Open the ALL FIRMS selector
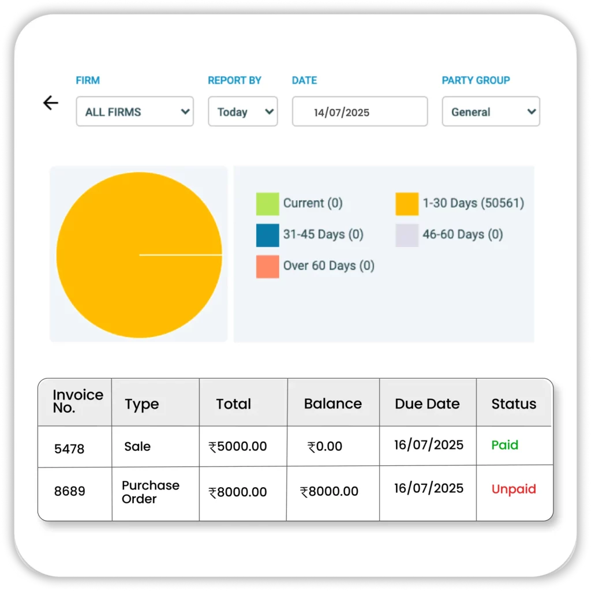 (134, 111)
